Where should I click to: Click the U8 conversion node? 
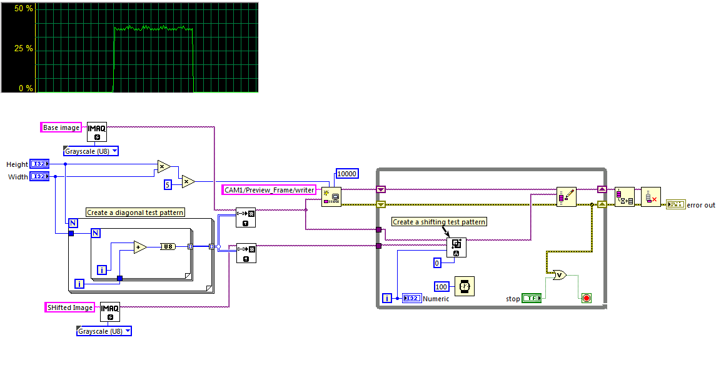point(168,247)
